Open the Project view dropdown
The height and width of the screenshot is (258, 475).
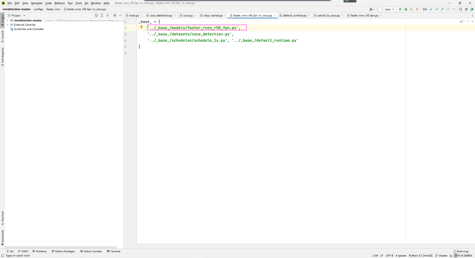click(16, 15)
